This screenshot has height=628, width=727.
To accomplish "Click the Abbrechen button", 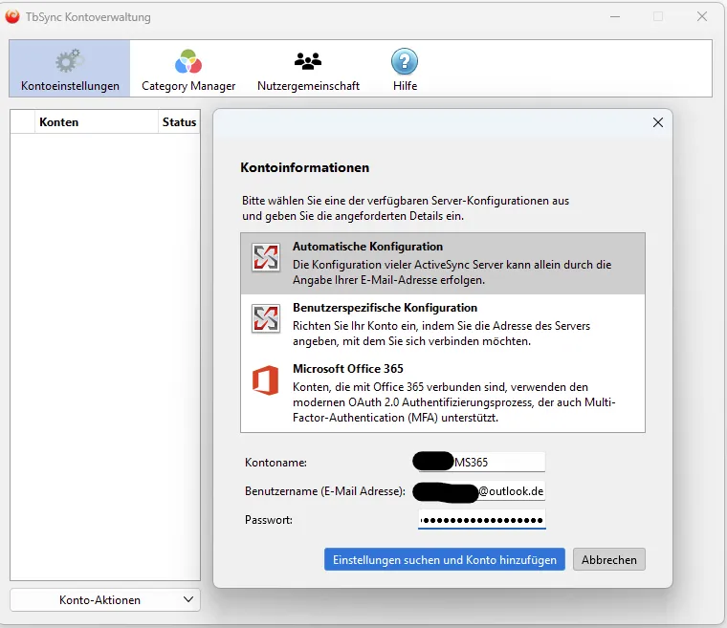I will point(608,559).
